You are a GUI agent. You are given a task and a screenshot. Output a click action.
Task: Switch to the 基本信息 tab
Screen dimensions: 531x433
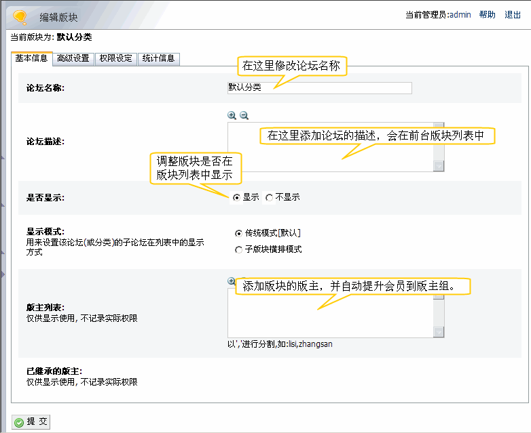(x=31, y=58)
